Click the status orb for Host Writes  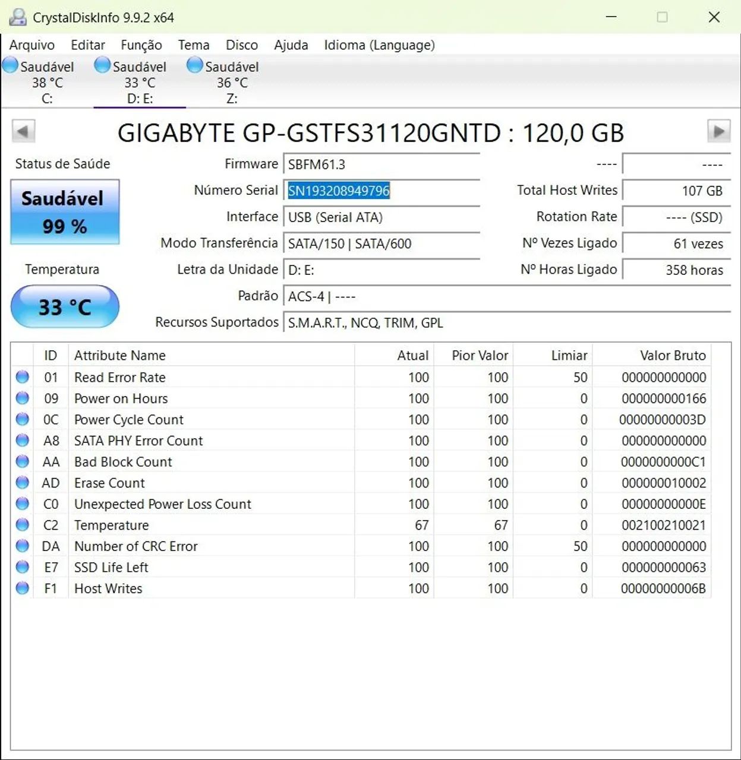tap(23, 588)
